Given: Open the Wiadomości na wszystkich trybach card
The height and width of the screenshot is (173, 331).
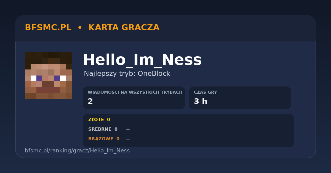Looking at the screenshot, I should pos(134,98).
